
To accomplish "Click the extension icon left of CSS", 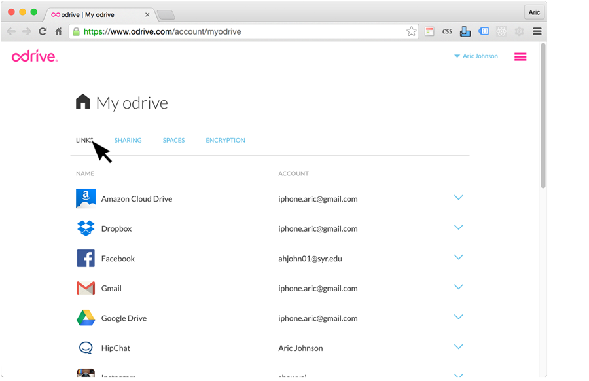I will (429, 31).
